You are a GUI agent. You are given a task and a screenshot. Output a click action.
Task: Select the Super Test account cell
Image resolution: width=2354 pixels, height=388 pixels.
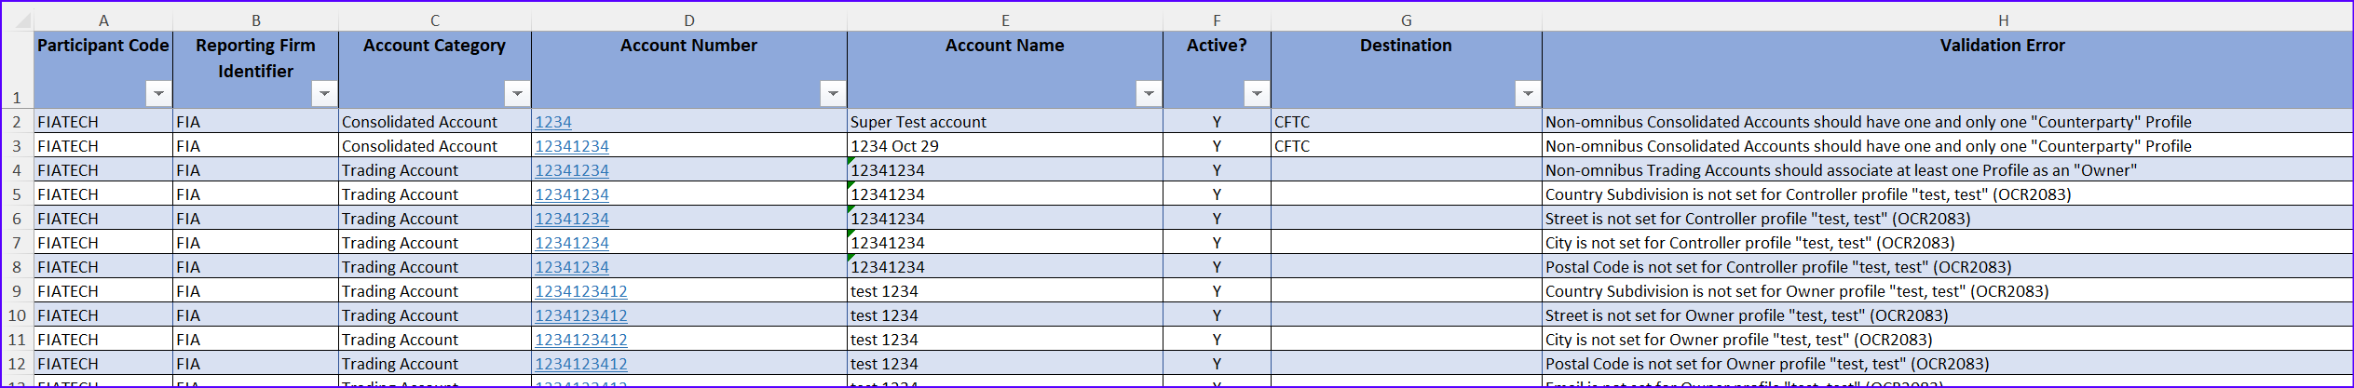pos(1005,122)
